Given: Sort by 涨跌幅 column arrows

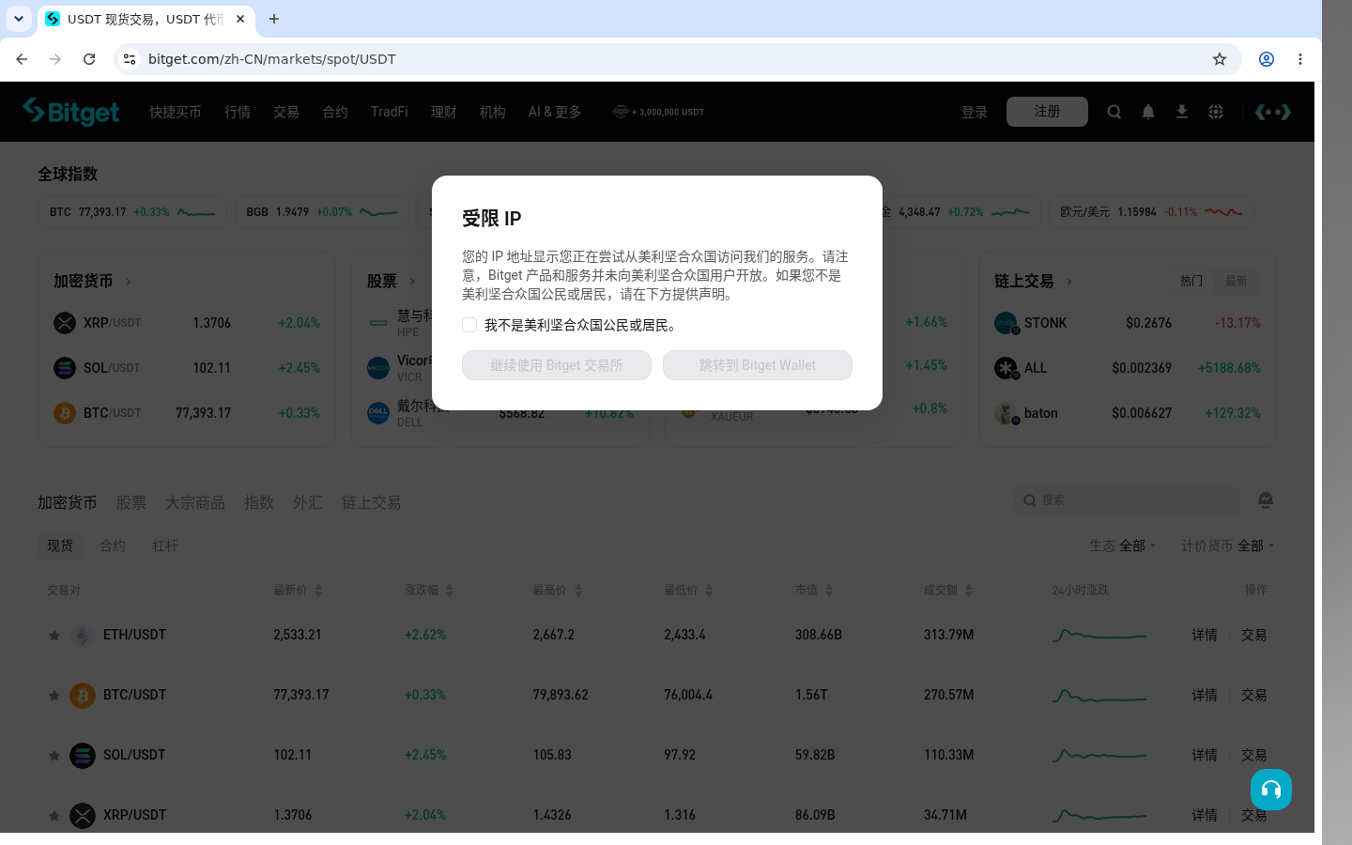Looking at the screenshot, I should coord(450,591).
